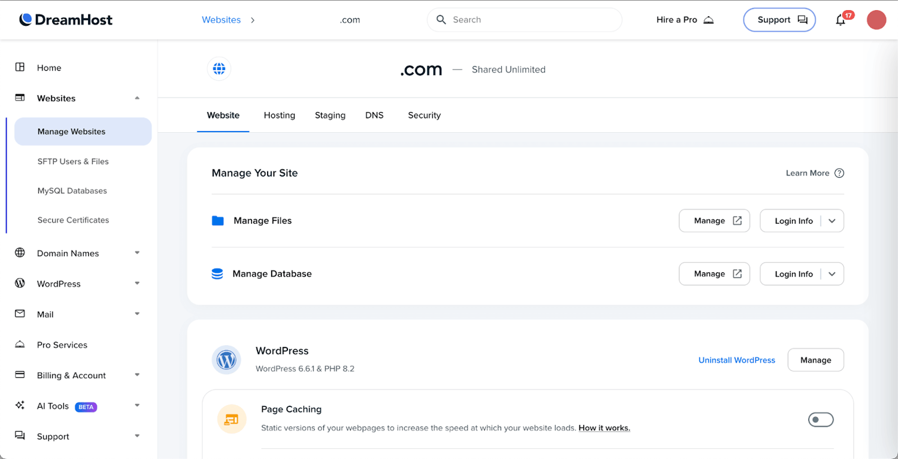This screenshot has height=459, width=898.
Task: Click the Billing & Account card icon
Action: [20, 375]
